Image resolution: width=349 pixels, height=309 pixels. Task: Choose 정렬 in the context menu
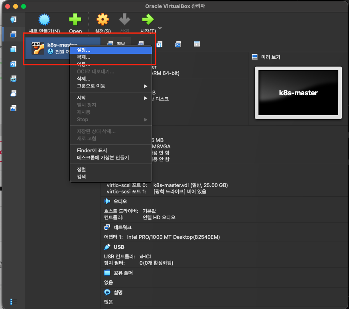tap(111, 169)
